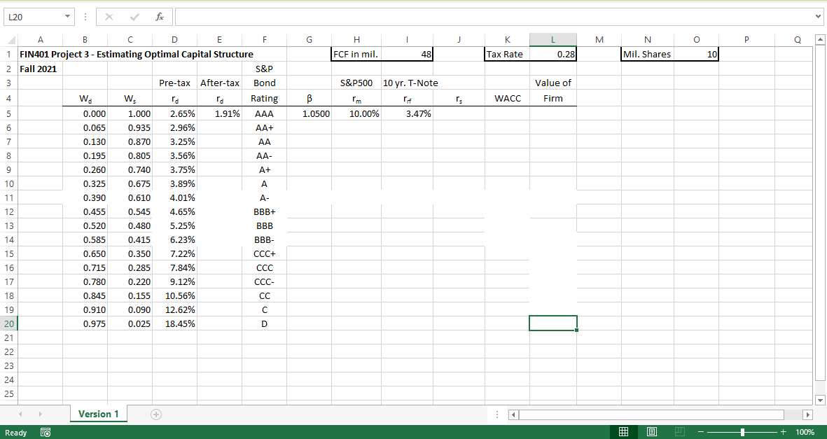
Task: Open the Name Box dropdown arrow
Action: click(x=67, y=16)
